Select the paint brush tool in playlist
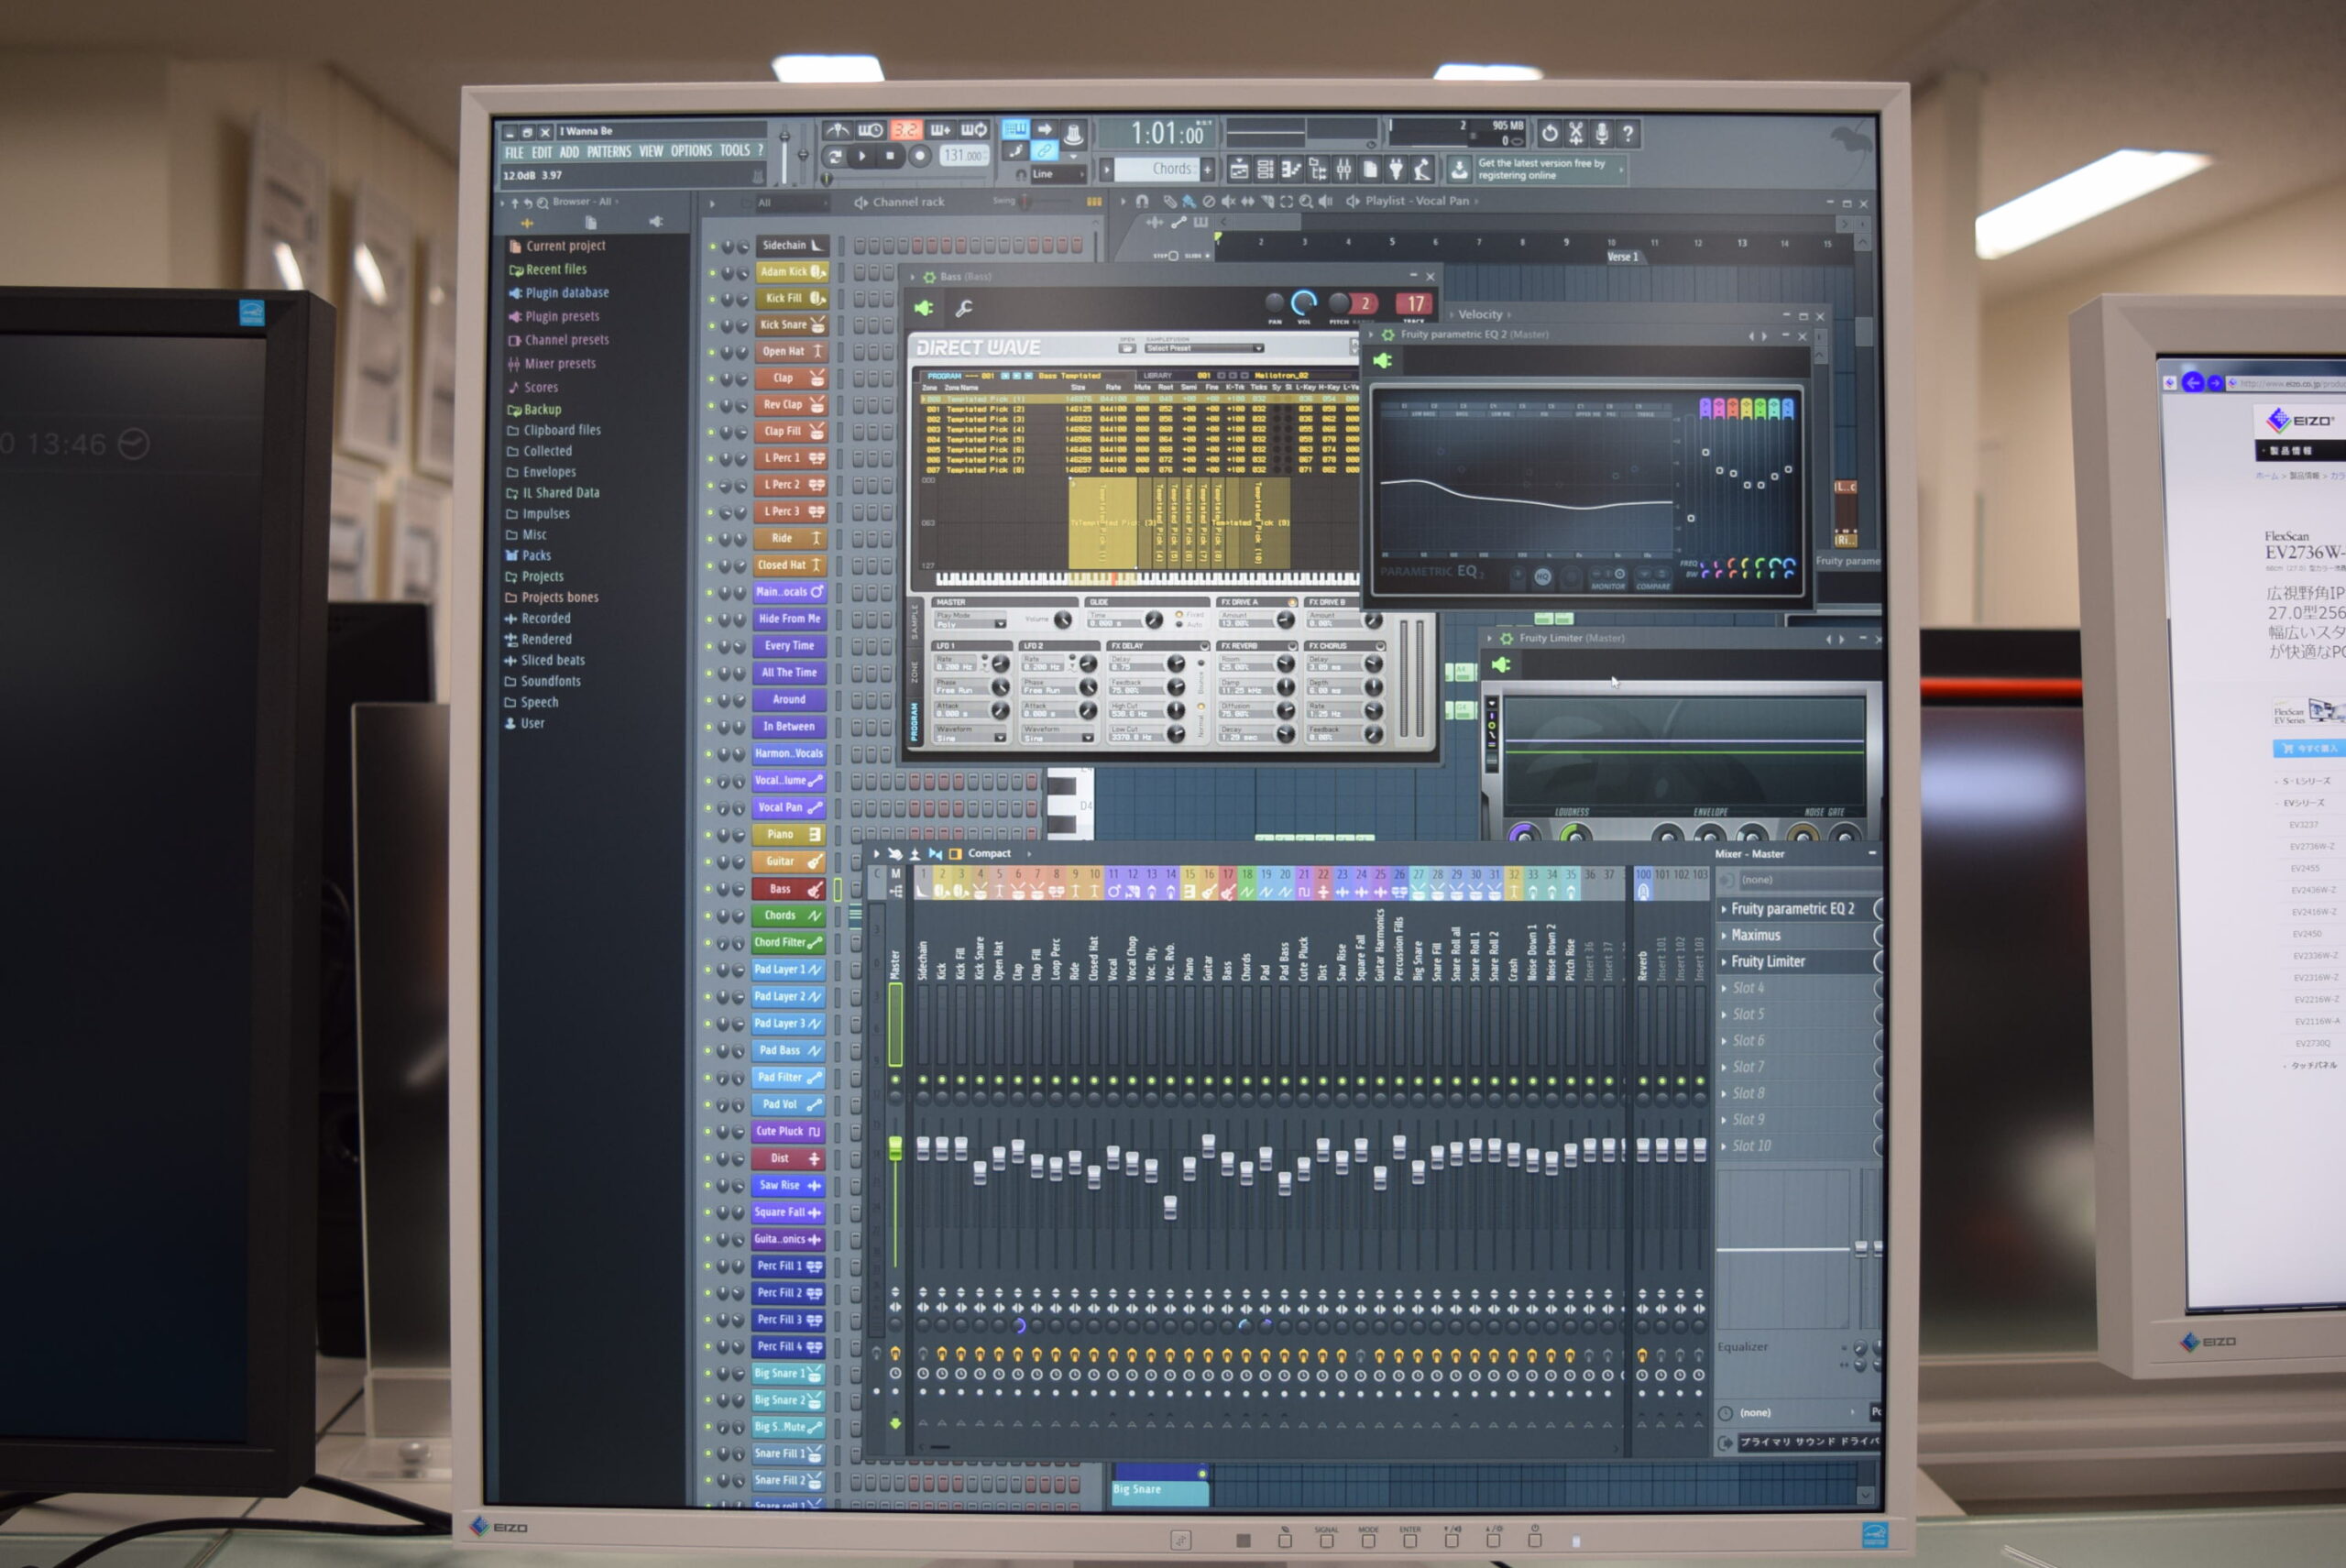 click(x=1189, y=201)
